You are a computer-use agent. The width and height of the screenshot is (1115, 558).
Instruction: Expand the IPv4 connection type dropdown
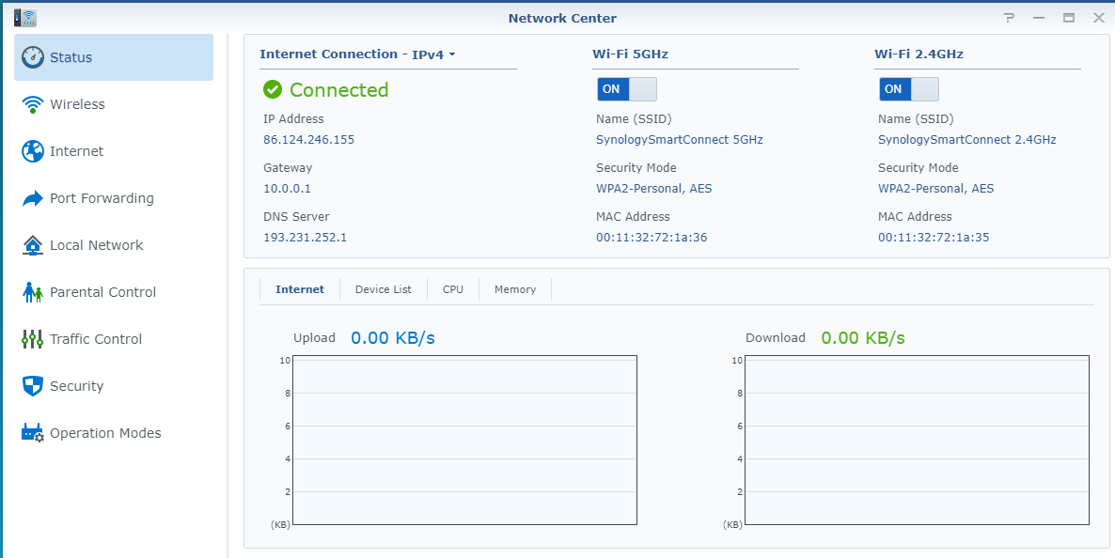pos(433,54)
